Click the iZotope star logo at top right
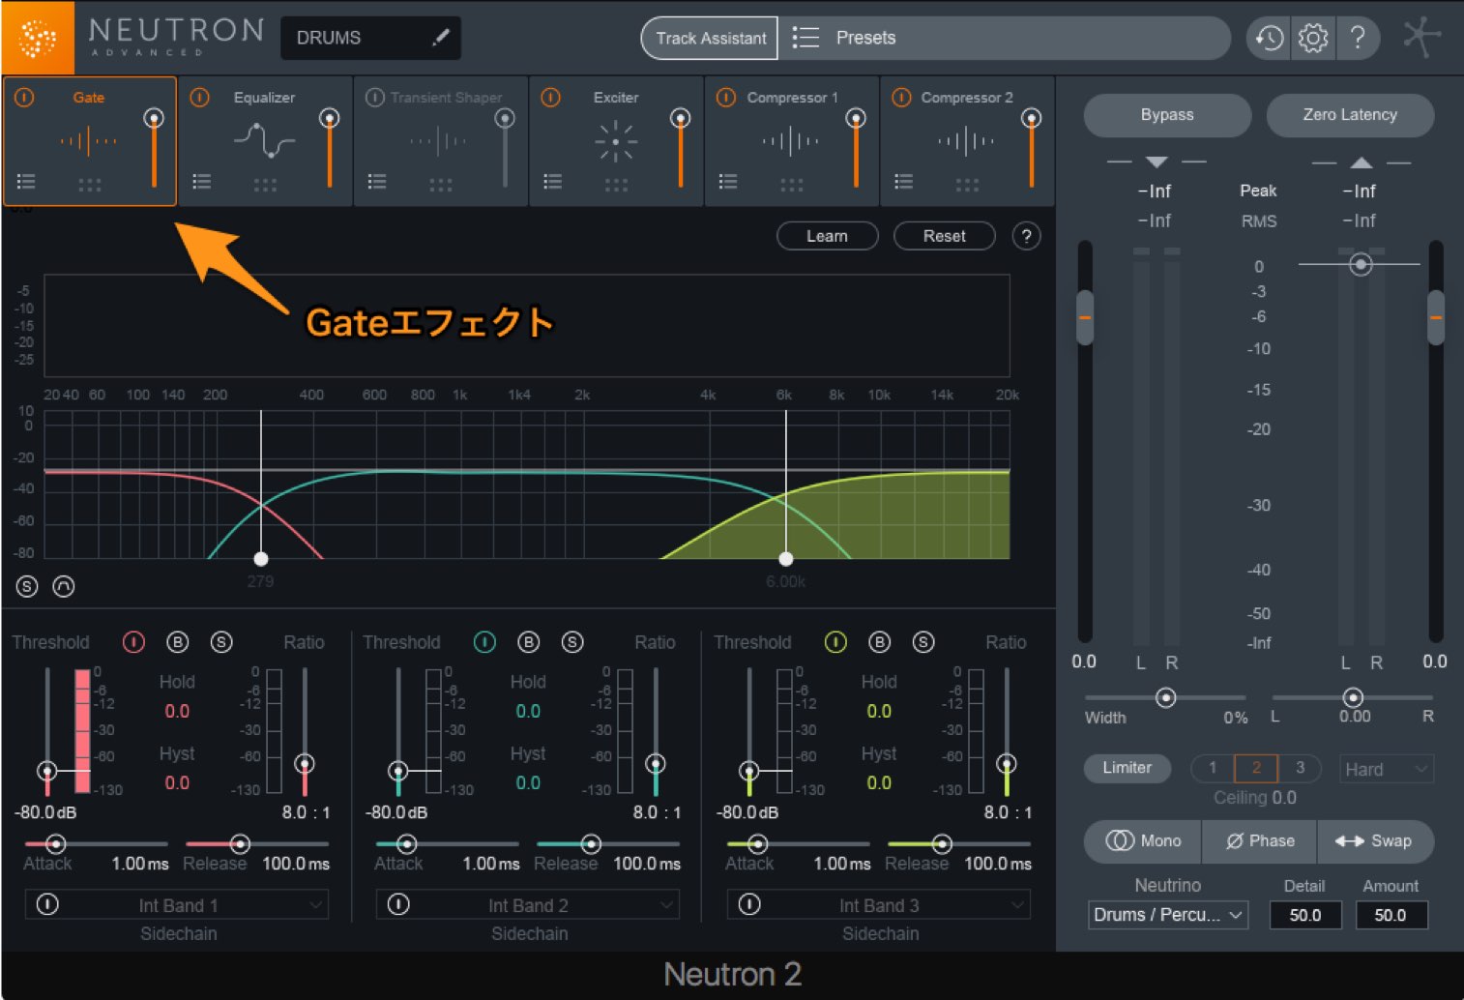Viewport: 1464px width, 1000px height. pyautogui.click(x=1420, y=39)
